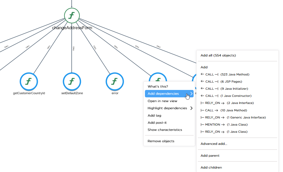
Task: Open Show characteristics for the node
Action: (165, 130)
